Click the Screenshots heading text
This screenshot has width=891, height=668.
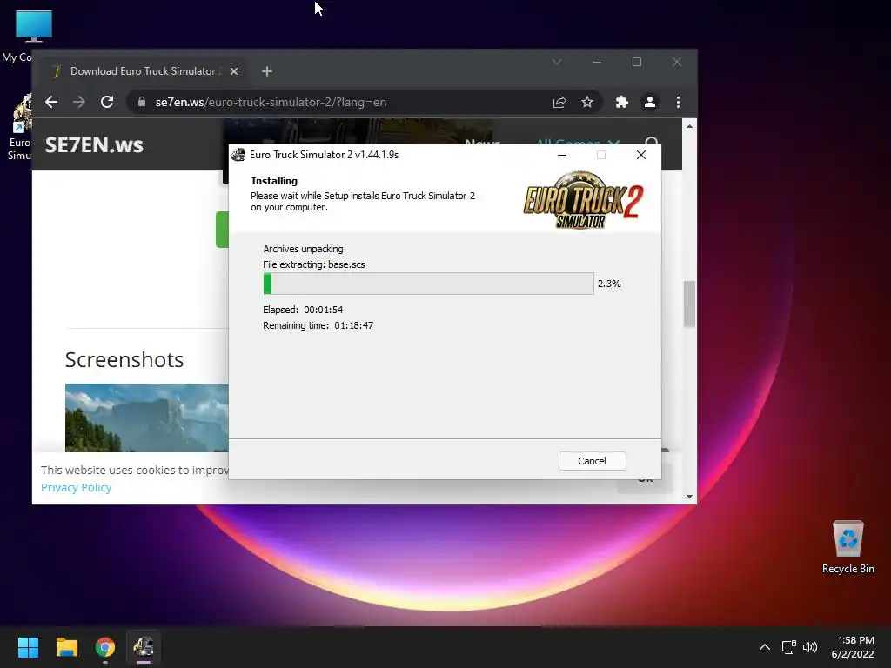point(124,359)
